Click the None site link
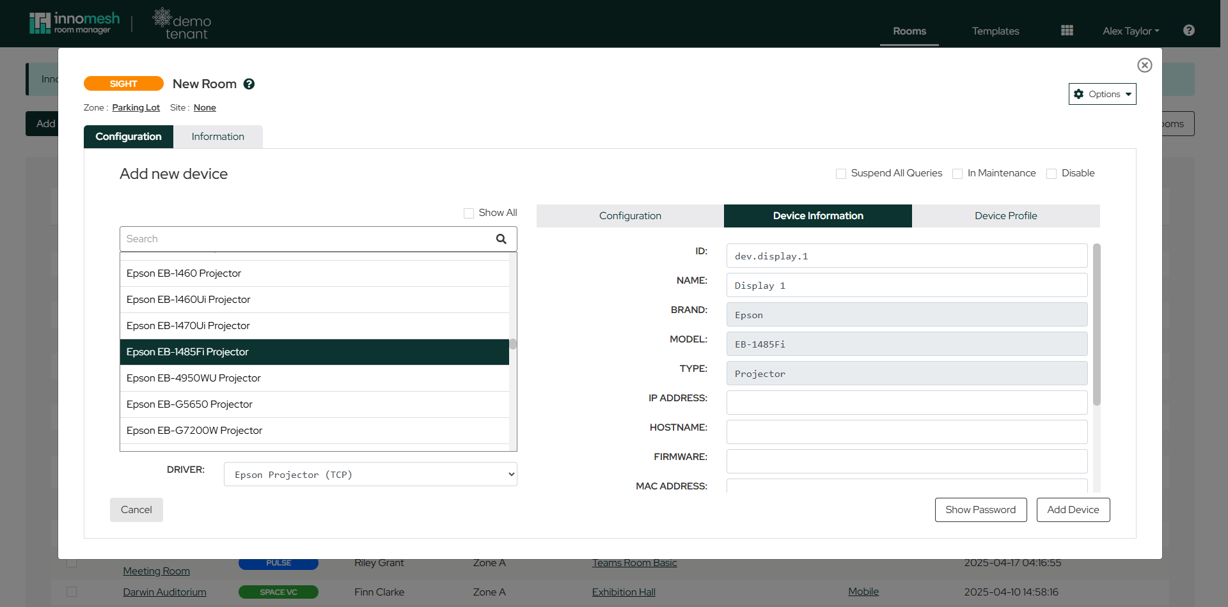Image resolution: width=1228 pixels, height=607 pixels. (x=205, y=107)
